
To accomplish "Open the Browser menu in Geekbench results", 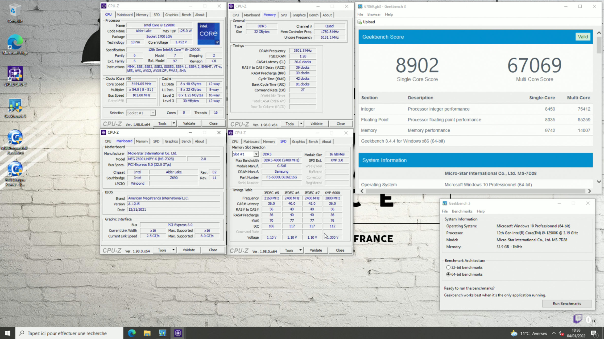I will tap(374, 14).
